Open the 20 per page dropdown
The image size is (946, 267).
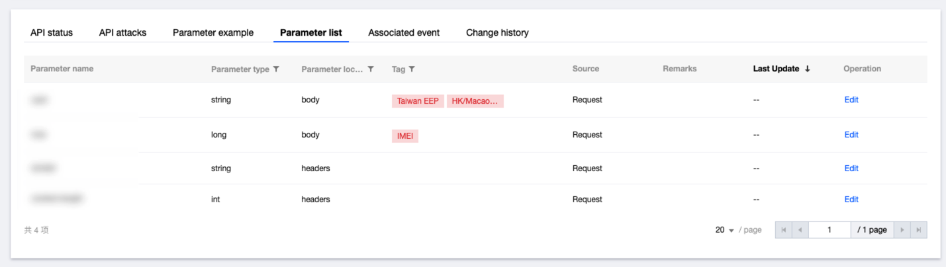coord(725,230)
